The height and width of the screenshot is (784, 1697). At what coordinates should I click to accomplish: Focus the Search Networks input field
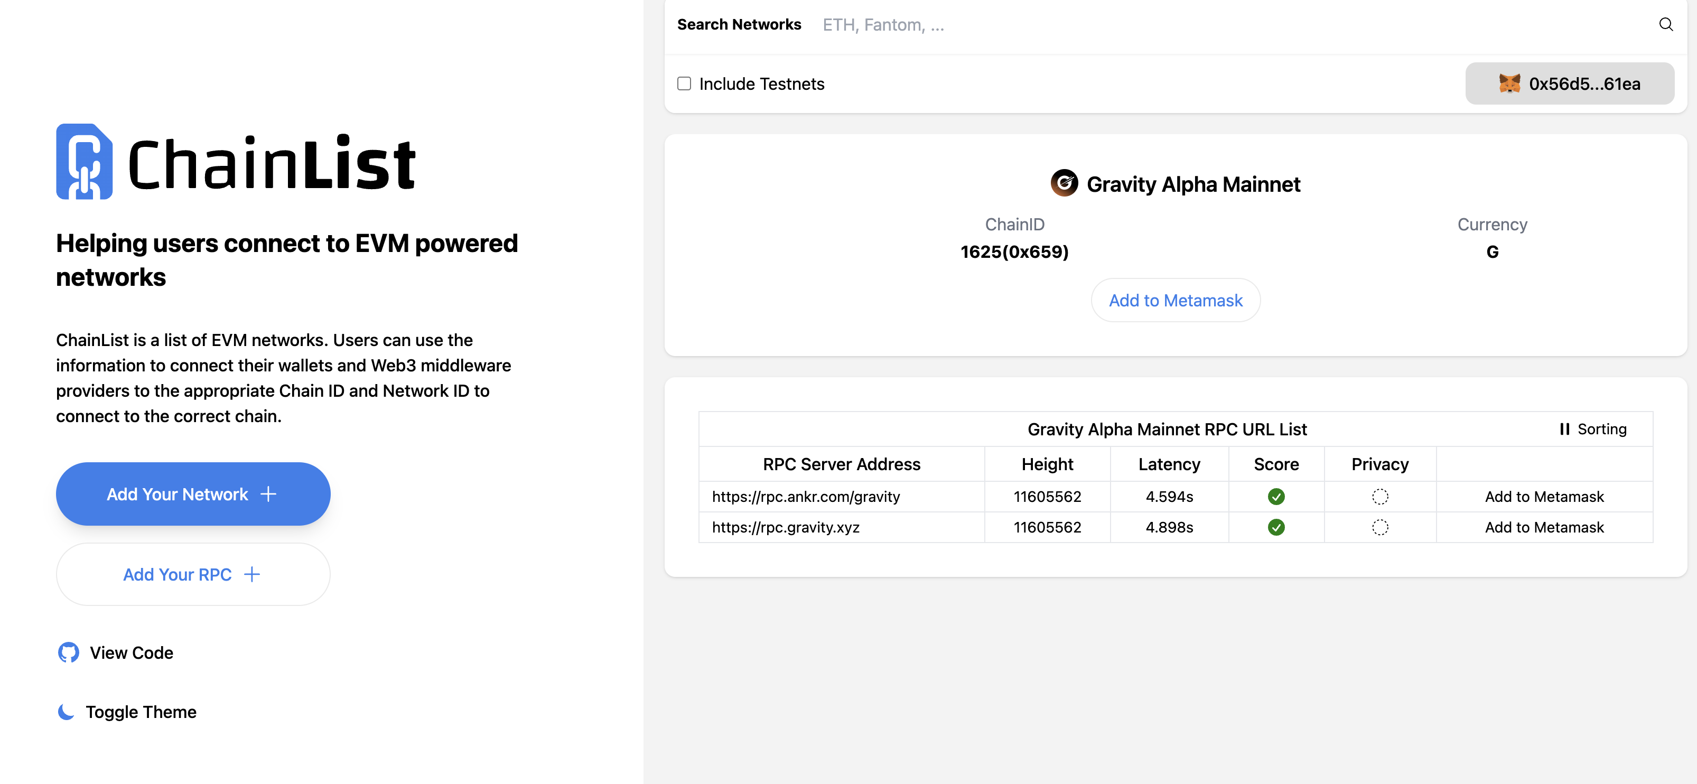[1186, 25]
